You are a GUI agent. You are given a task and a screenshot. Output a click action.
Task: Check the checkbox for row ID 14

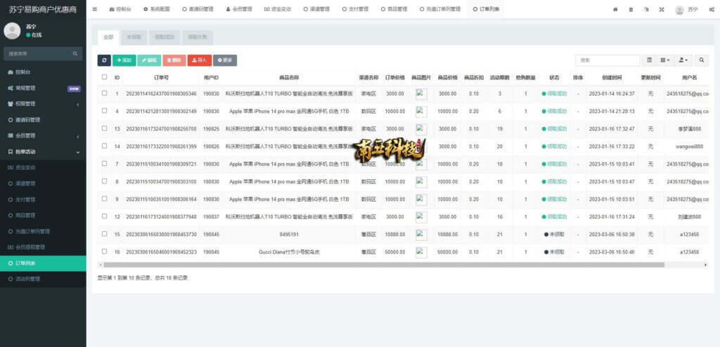(104, 146)
